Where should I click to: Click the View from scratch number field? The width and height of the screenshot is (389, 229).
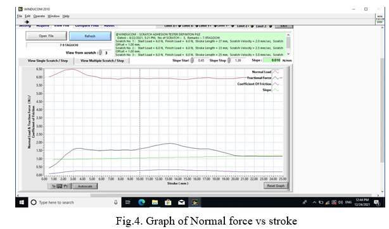pos(106,53)
